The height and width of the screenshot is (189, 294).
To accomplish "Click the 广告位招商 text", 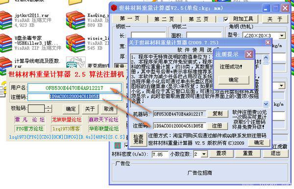I will (x=200, y=173).
